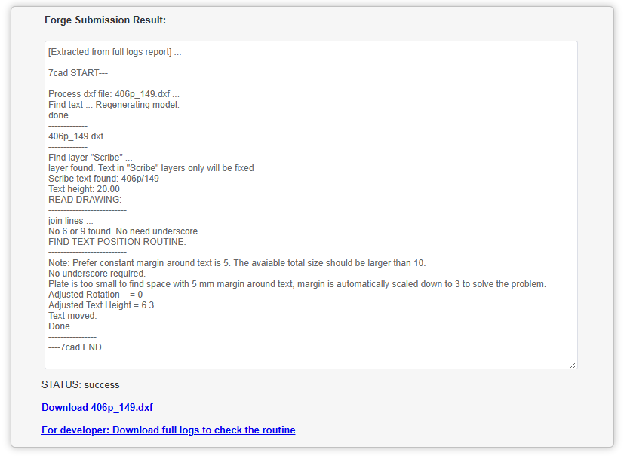Click the FIND TEXT POSITION ROUTINE: line

pos(117,242)
